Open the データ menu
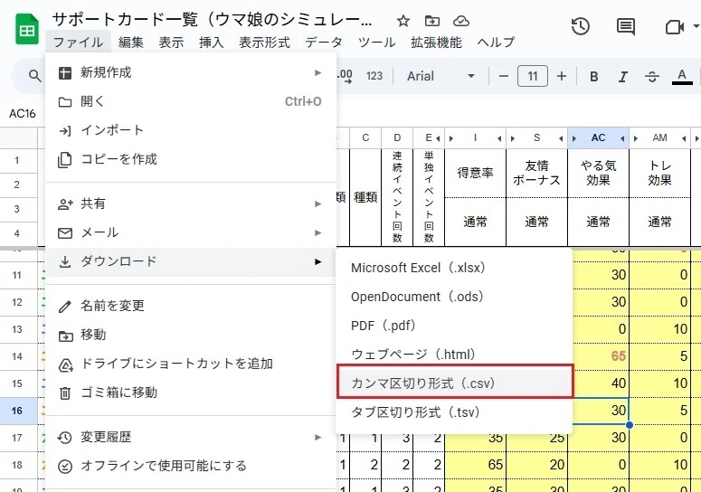The height and width of the screenshot is (492, 701). click(x=324, y=43)
